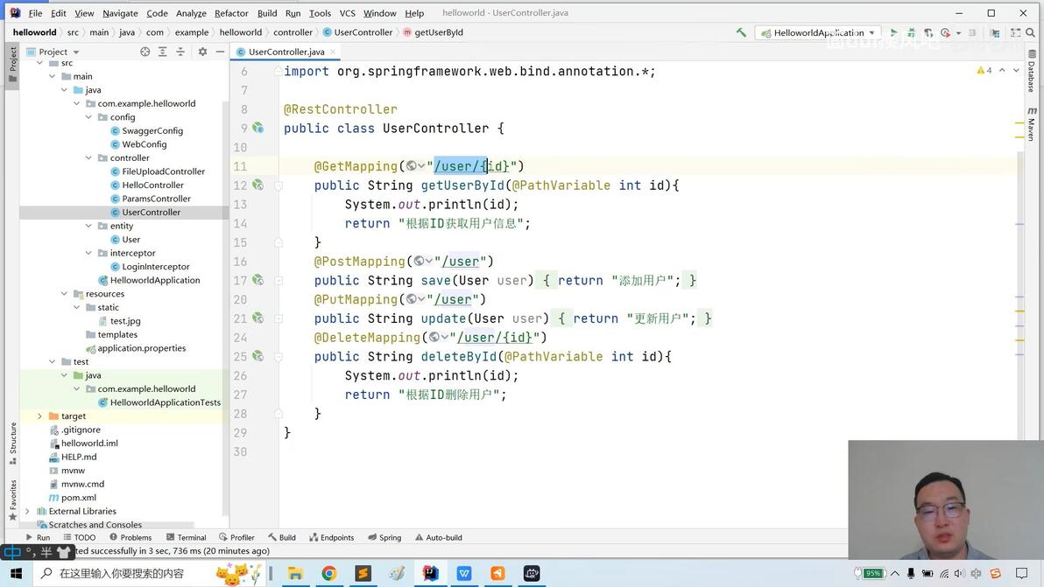Screen dimensions: 1044x587
Task: Open the Terminal tool window tab
Action: (x=187, y=537)
